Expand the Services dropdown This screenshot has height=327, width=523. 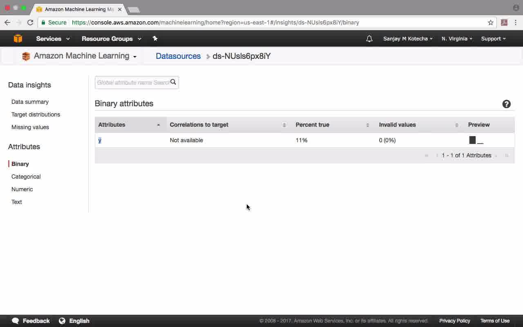53,38
